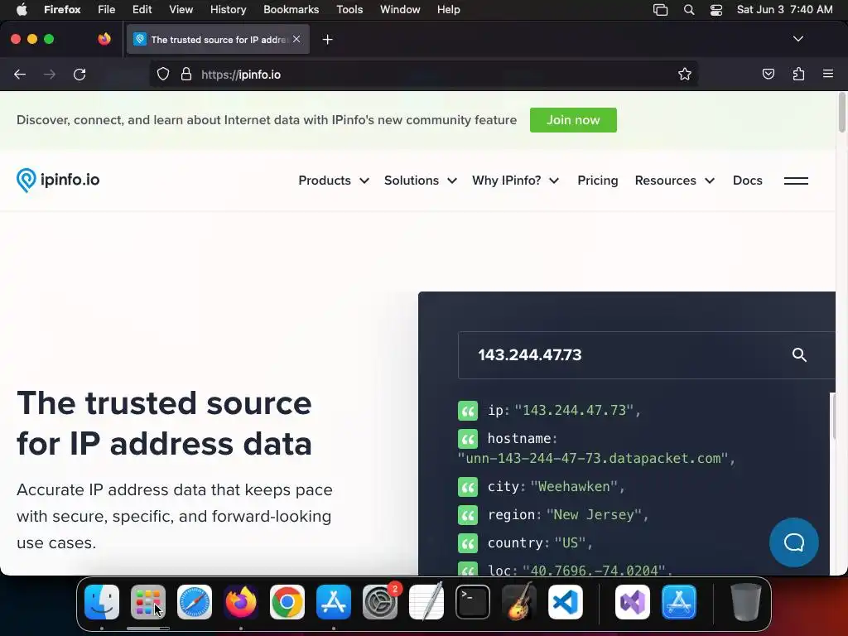Close the ipinfo.io tab
The height and width of the screenshot is (636, 848).
click(296, 39)
